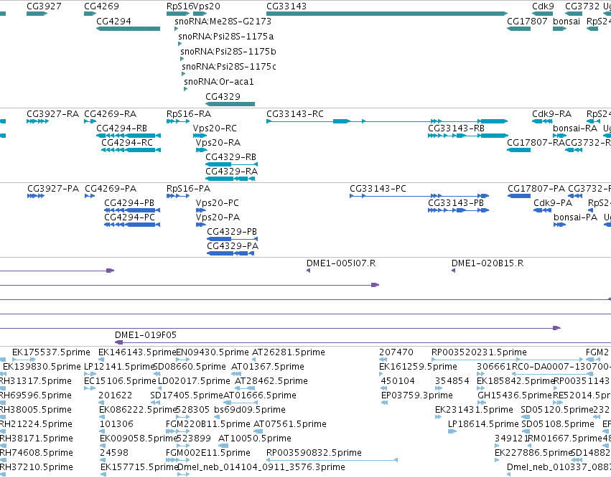This screenshot has width=611, height=478.
Task: Click the DME1-019F05 clone label
Action: point(145,334)
